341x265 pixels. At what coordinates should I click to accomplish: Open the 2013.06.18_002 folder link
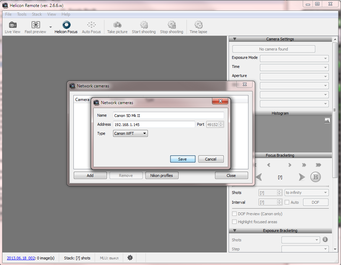pyautogui.click(x=21, y=258)
